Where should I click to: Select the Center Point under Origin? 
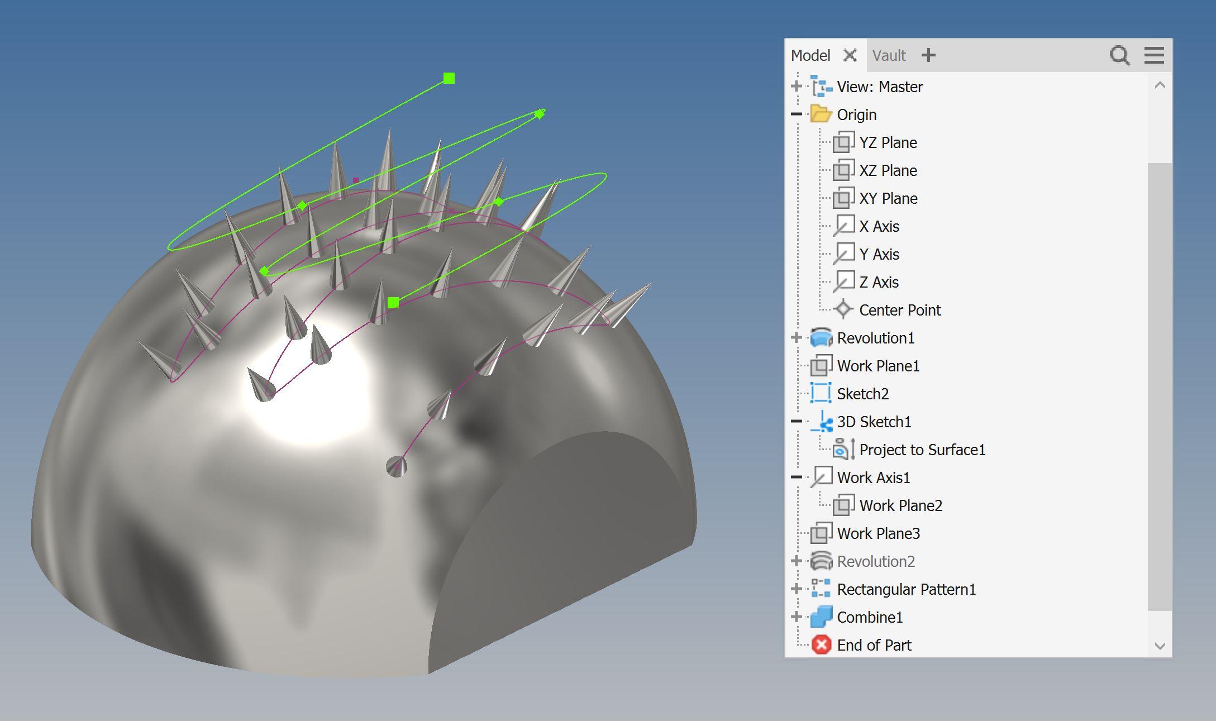click(845, 310)
